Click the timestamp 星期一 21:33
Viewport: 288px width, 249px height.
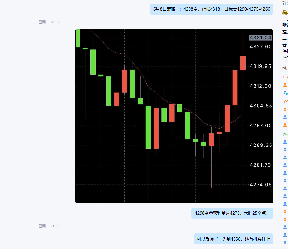pyautogui.click(x=49, y=226)
